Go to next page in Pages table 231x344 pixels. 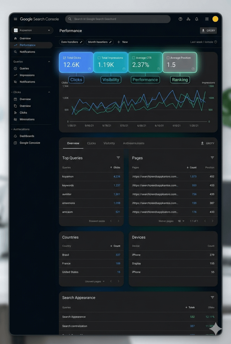[x=212, y=221]
